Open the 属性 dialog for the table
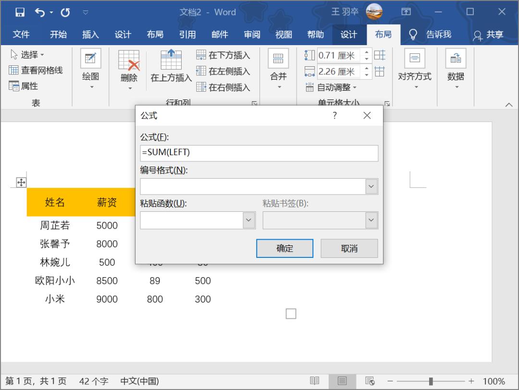The height and width of the screenshot is (390, 519). [x=23, y=86]
